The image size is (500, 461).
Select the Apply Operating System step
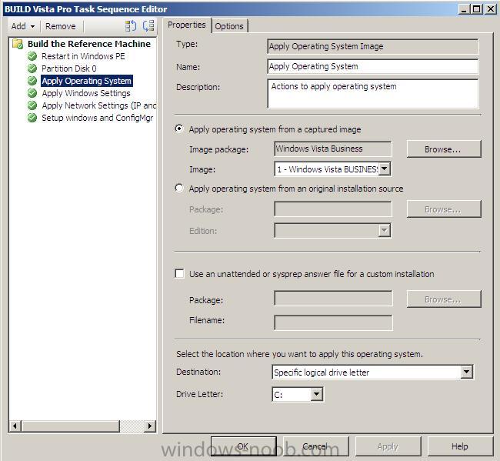[x=87, y=81]
